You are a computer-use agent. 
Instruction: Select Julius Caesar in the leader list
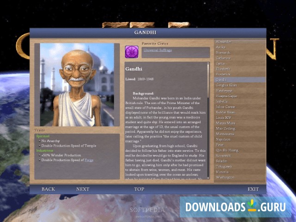click(x=240, y=107)
